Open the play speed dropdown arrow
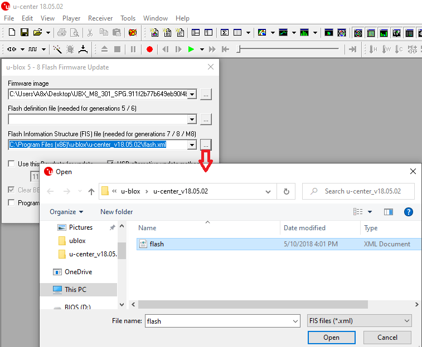422x347 pixels. pos(202,49)
